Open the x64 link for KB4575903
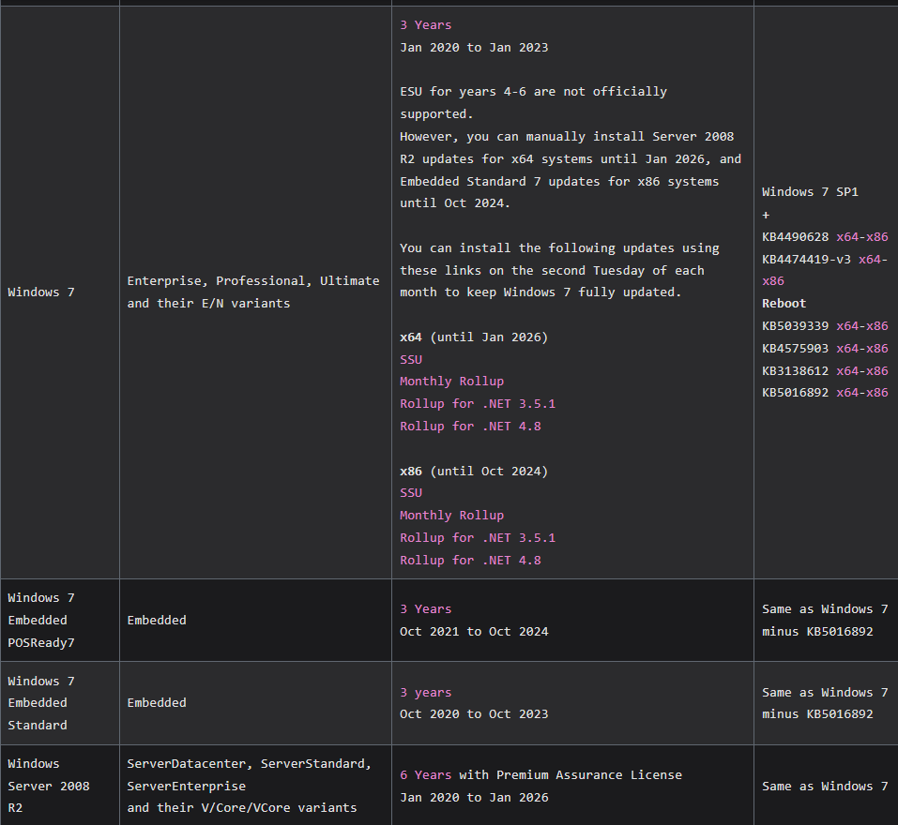 [847, 349]
